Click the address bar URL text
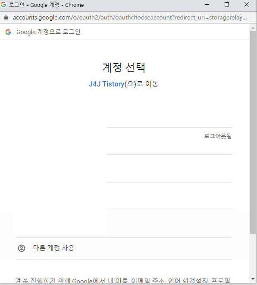The height and width of the screenshot is (285, 257). (x=130, y=17)
